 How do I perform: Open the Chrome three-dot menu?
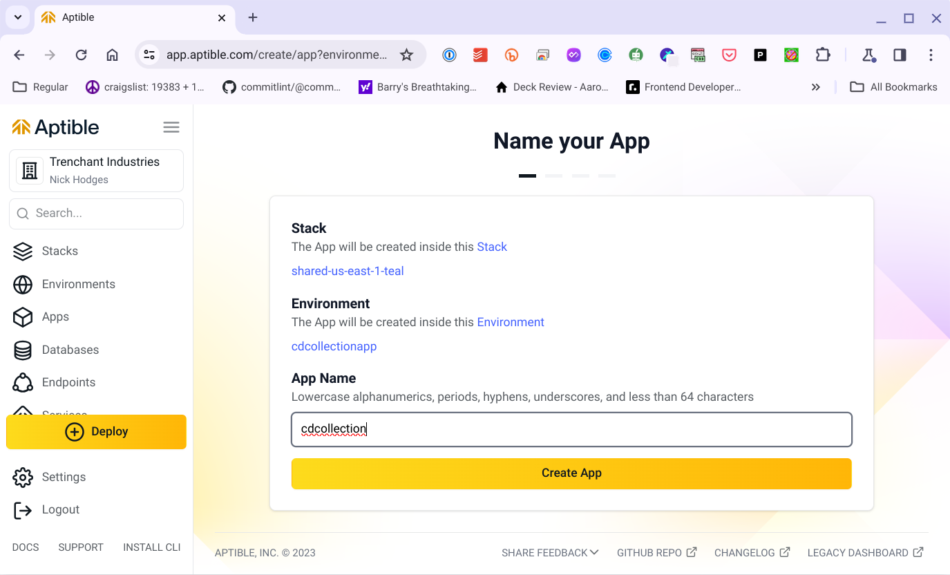(x=931, y=55)
